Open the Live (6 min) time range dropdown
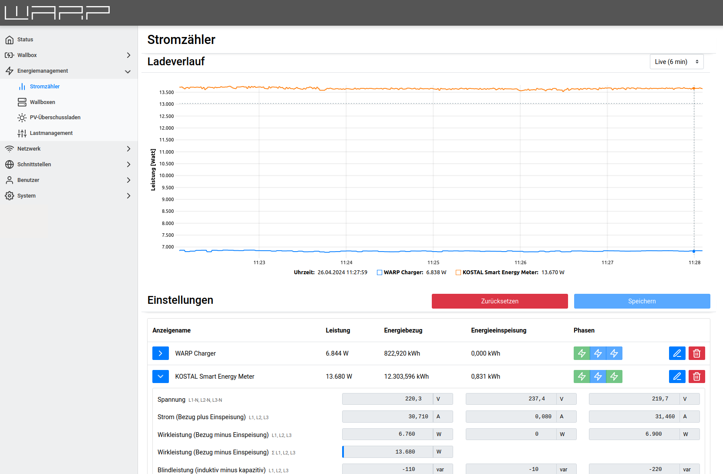This screenshot has width=723, height=474. point(676,62)
